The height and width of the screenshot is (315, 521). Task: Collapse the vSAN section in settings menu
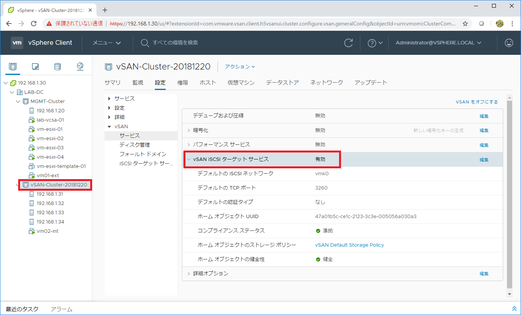click(x=110, y=127)
